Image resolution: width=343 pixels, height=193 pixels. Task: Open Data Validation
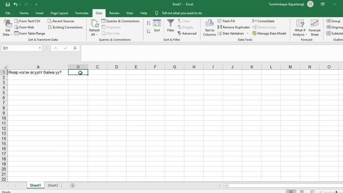coord(231,33)
